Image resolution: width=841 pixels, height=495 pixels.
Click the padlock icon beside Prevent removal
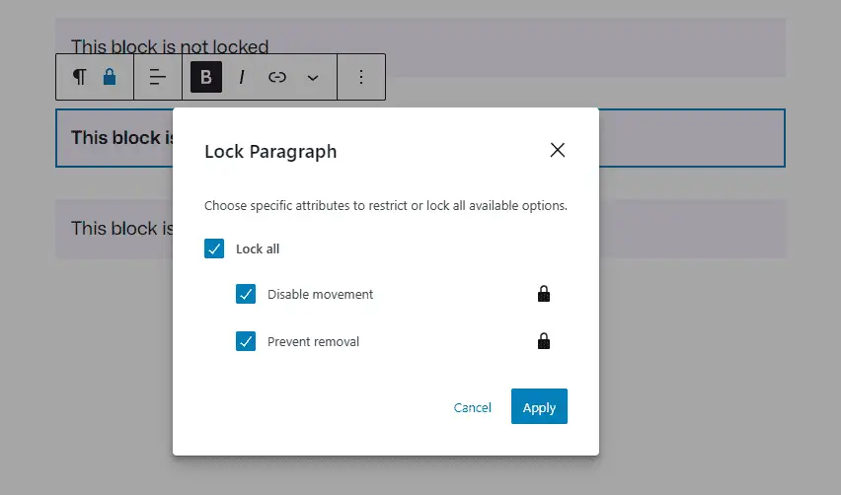click(x=543, y=342)
